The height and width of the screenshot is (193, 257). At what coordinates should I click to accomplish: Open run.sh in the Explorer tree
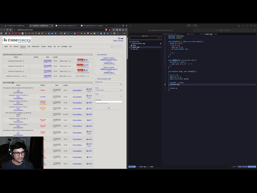pyautogui.click(x=135, y=49)
